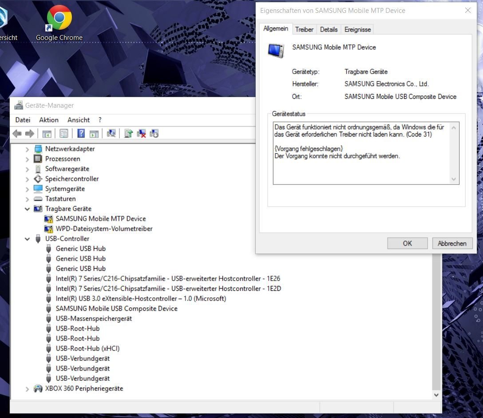This screenshot has height=418, width=483.
Task: Click down arrow of device tree scrollbar
Action: pos(436,395)
